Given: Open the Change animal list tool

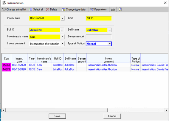Looking at the screenshot, I should [x=14, y=9].
